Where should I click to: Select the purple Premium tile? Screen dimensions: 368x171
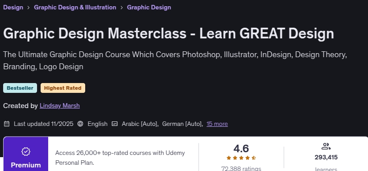pyautogui.click(x=26, y=154)
